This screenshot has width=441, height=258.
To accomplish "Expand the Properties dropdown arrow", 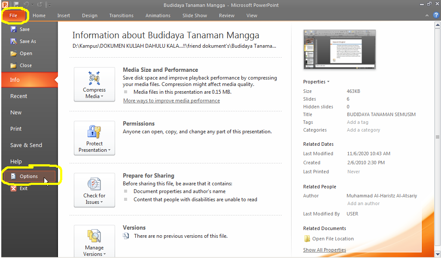I will pyautogui.click(x=328, y=82).
